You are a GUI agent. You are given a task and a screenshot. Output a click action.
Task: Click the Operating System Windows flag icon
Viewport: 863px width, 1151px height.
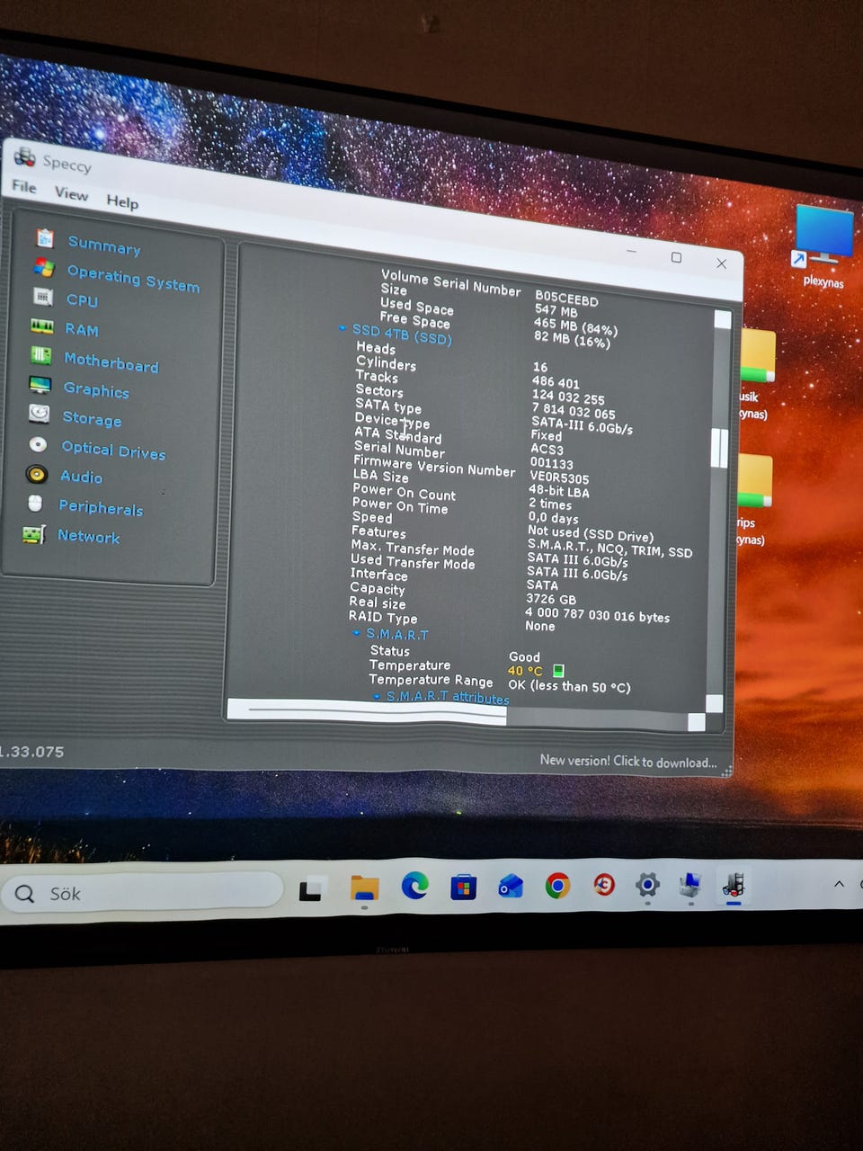pos(44,267)
